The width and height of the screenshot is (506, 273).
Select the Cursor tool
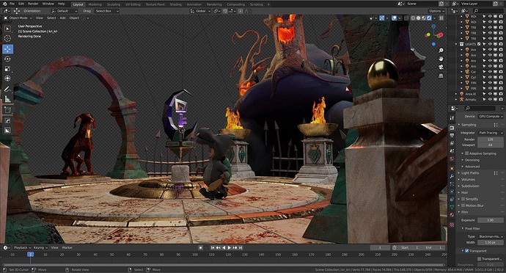click(7, 38)
